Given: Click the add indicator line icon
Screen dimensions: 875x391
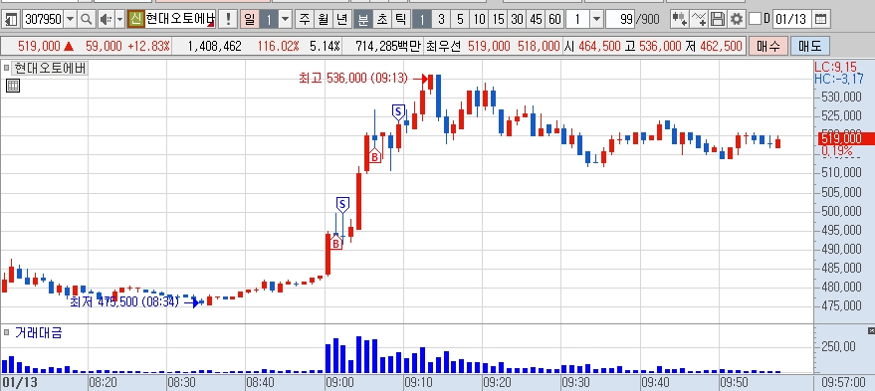Looking at the screenshot, I should [699, 20].
